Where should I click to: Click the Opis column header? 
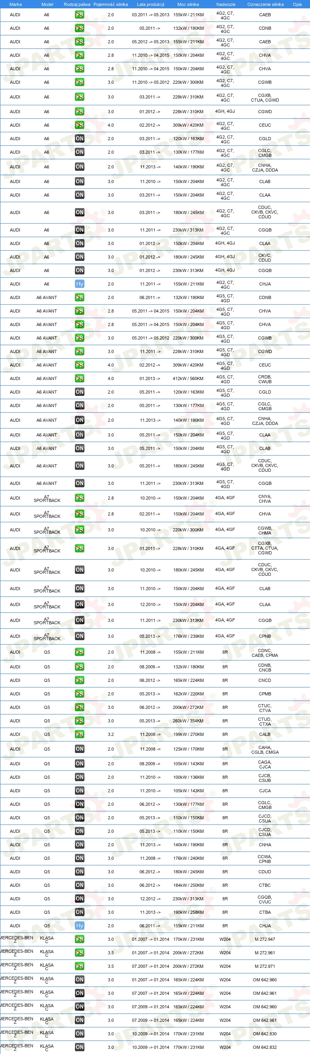tap(297, 4)
